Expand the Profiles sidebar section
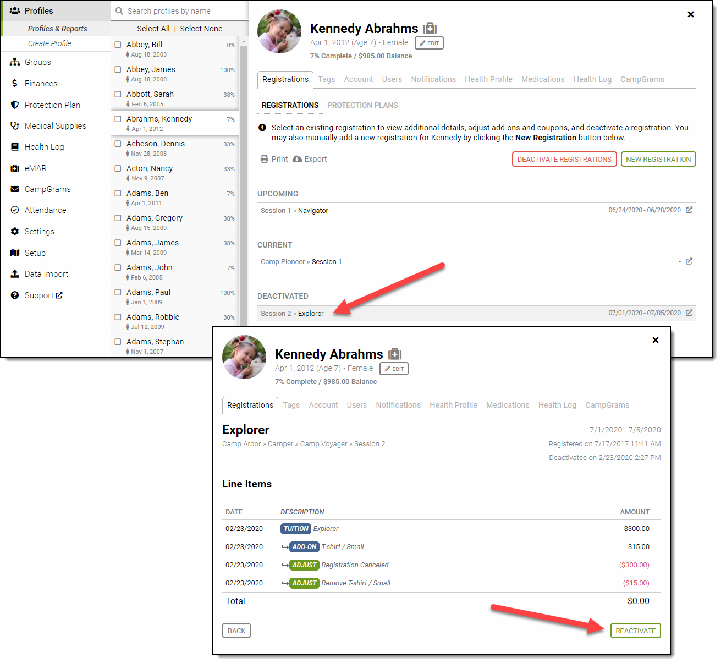The image size is (721, 663). click(38, 11)
